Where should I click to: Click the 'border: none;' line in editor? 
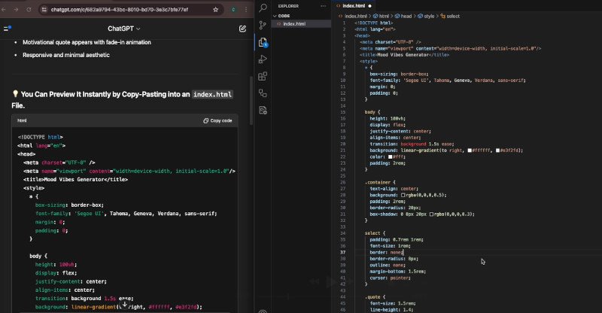pos(386,252)
